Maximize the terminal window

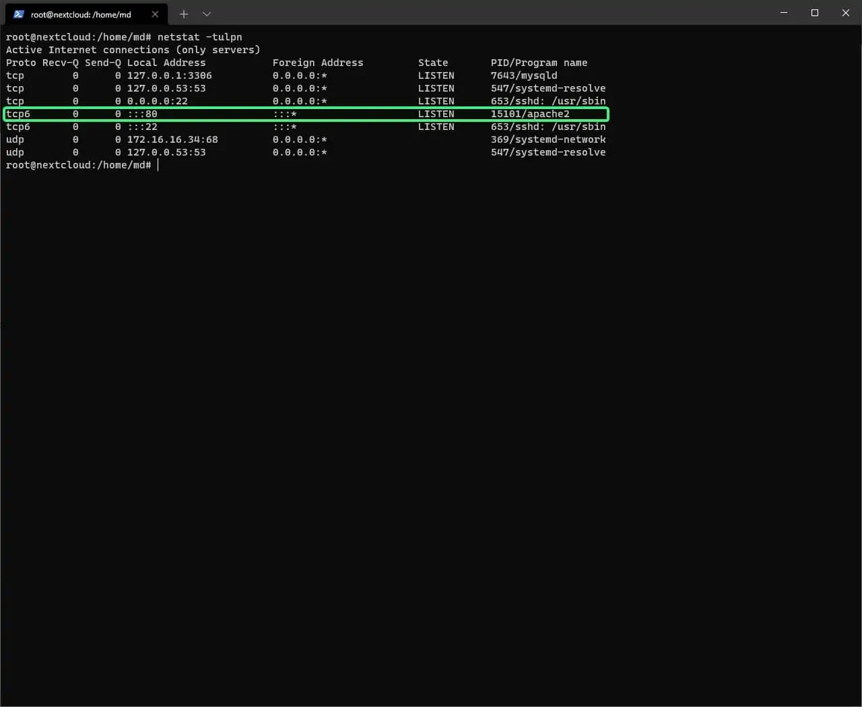coord(815,13)
